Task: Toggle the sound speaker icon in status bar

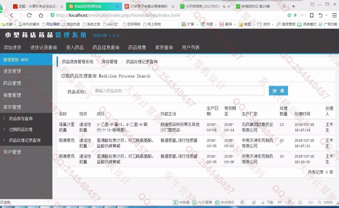Action: [311, 202]
